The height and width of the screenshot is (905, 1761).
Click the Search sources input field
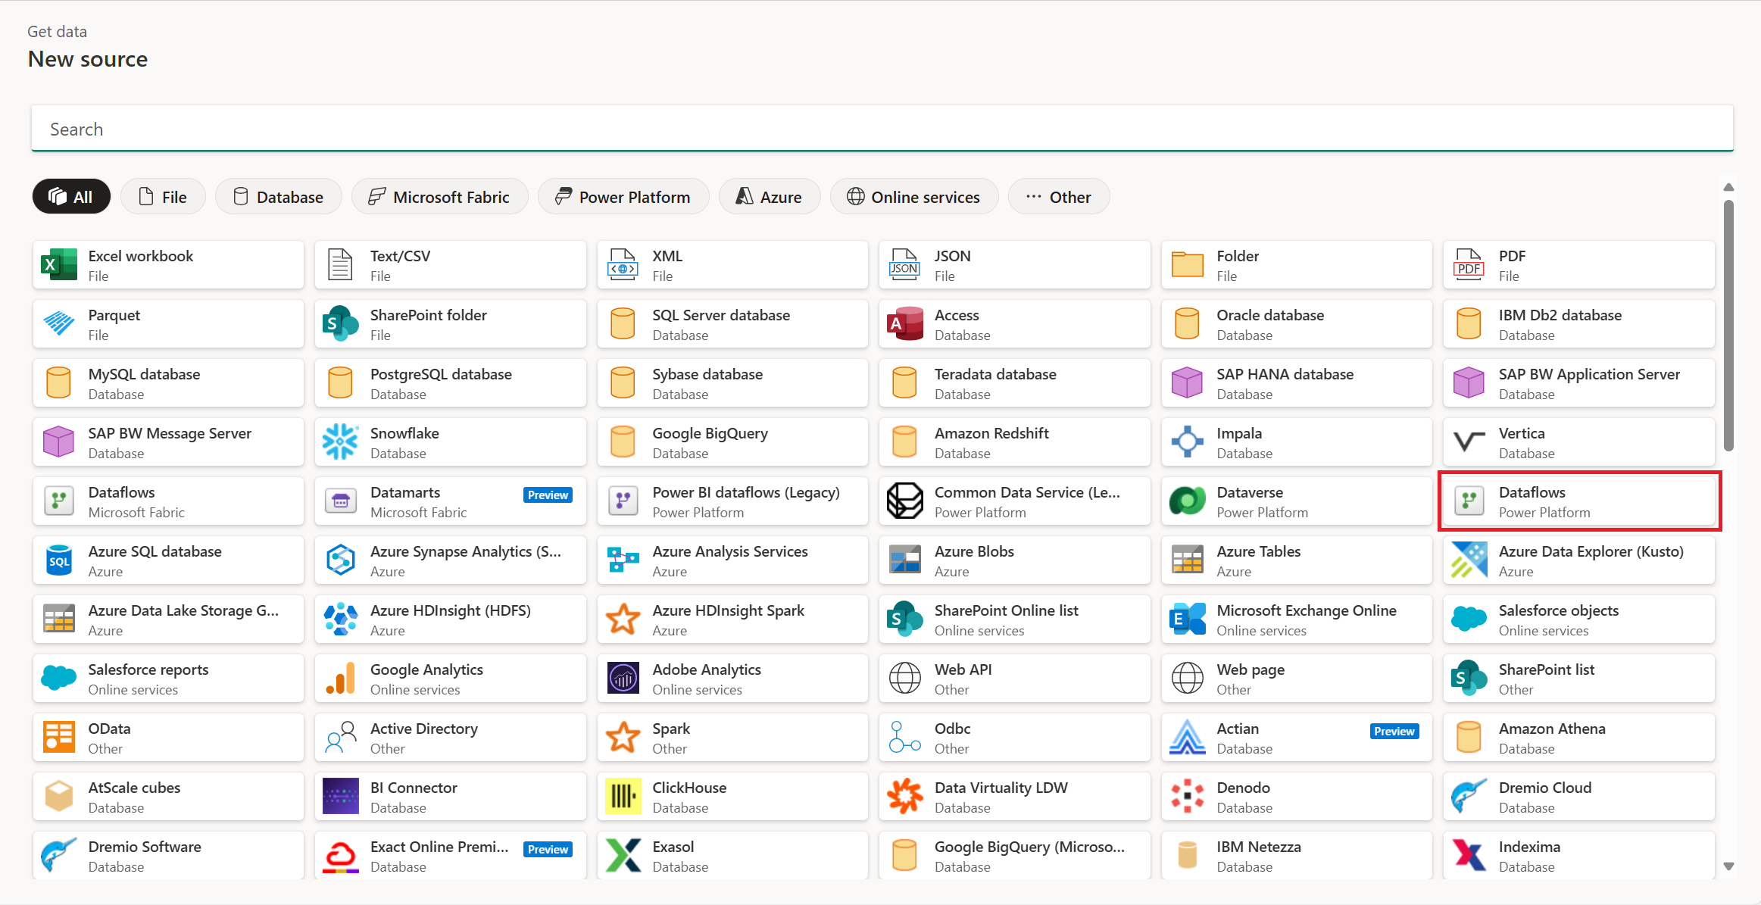coord(882,129)
